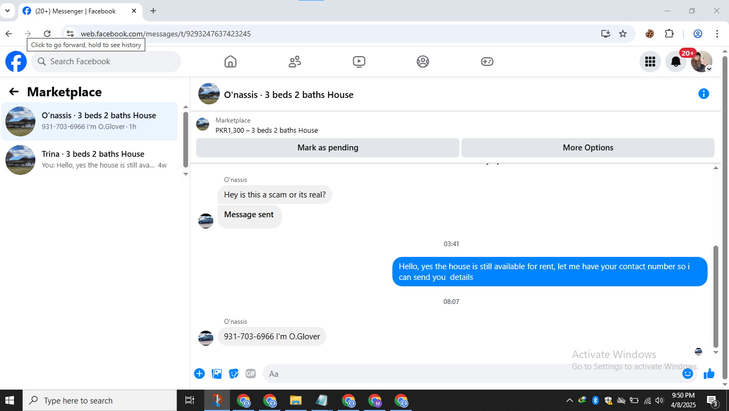Click the back arrow beside Marketplace
The image size is (729, 411).
[14, 92]
